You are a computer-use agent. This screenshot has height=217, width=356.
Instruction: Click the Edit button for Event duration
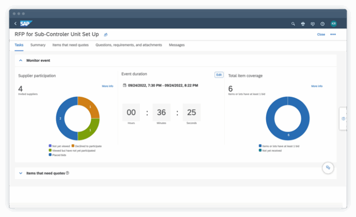(x=219, y=74)
